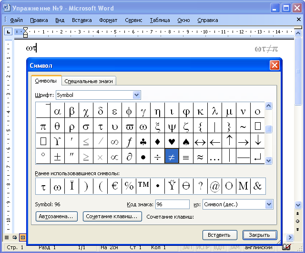Image resolution: width=305 pixels, height=253 pixels.
Task: Click the Select Browse Object circle button
Action: point(297,221)
